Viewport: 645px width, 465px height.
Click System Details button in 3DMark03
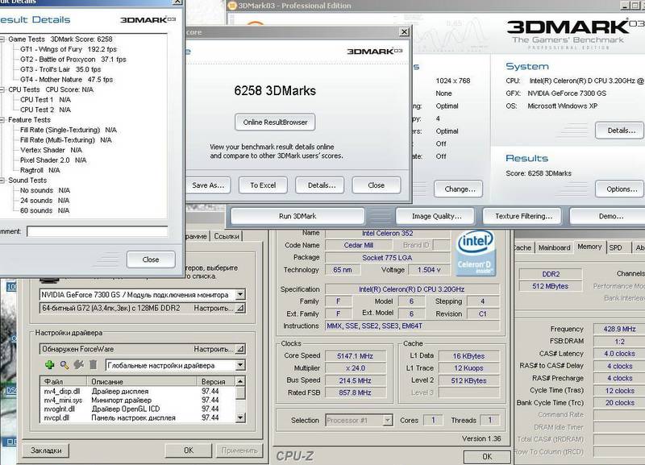tap(620, 131)
